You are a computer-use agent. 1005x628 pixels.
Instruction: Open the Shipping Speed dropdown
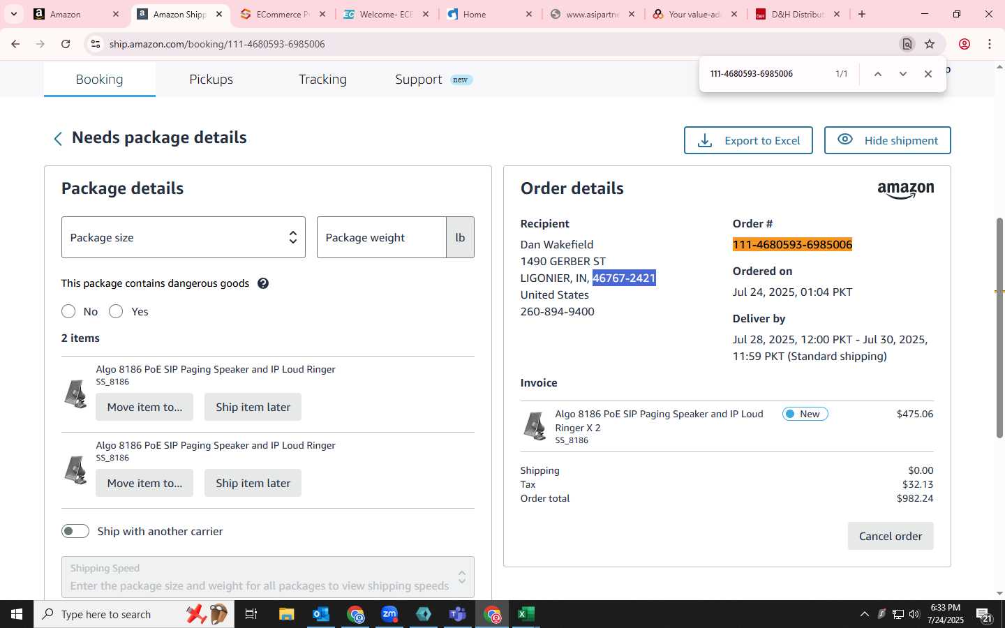click(268, 577)
